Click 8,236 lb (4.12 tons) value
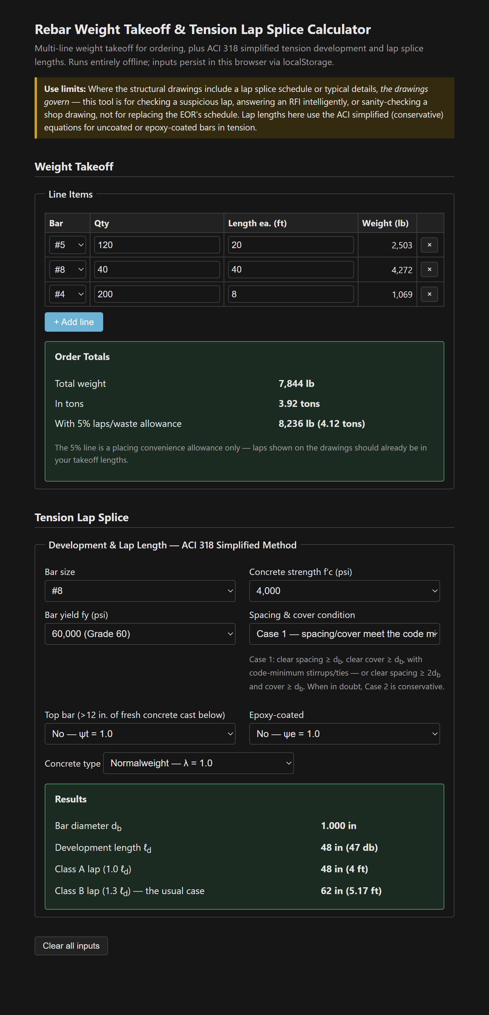 (x=321, y=424)
